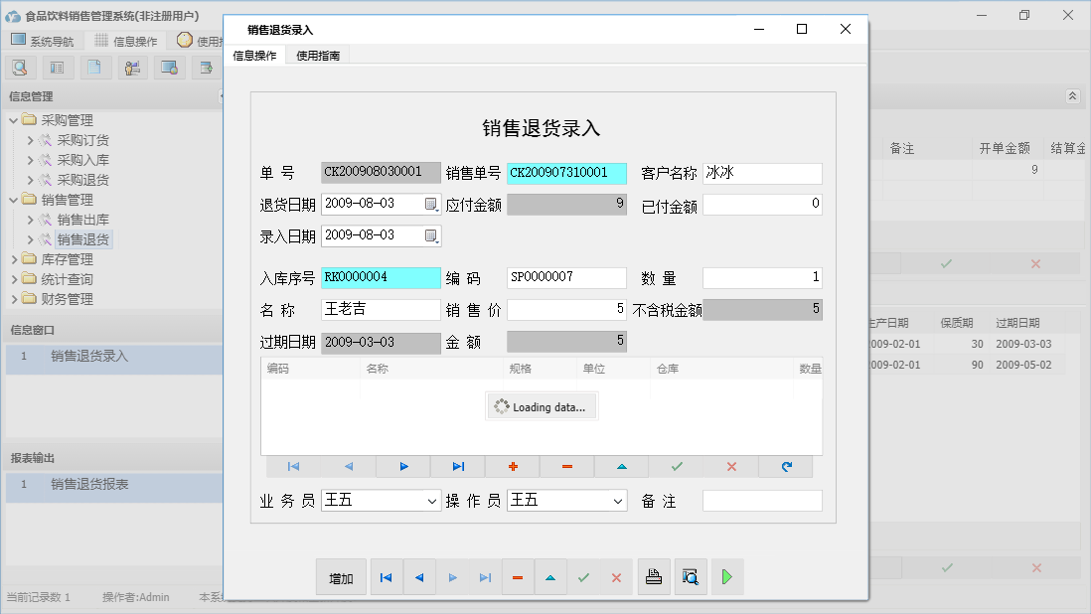Click the first-record icon next to 增加 button
The width and height of the screenshot is (1091, 614).
pyautogui.click(x=386, y=576)
